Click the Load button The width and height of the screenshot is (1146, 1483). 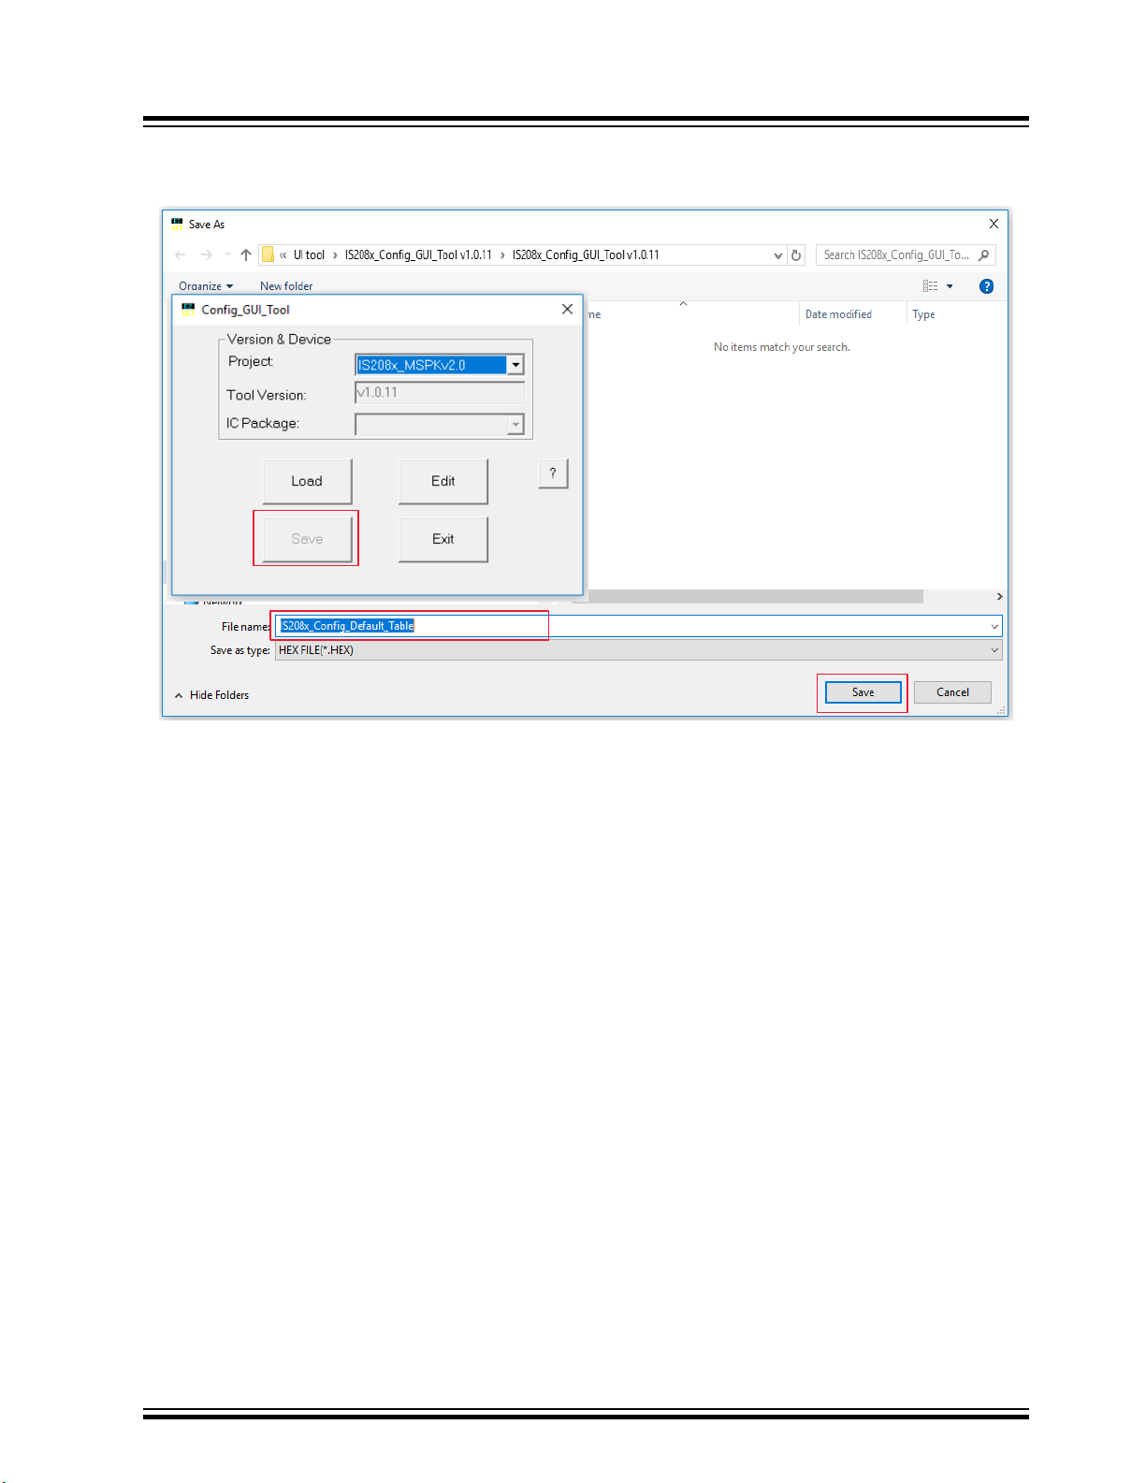click(307, 481)
